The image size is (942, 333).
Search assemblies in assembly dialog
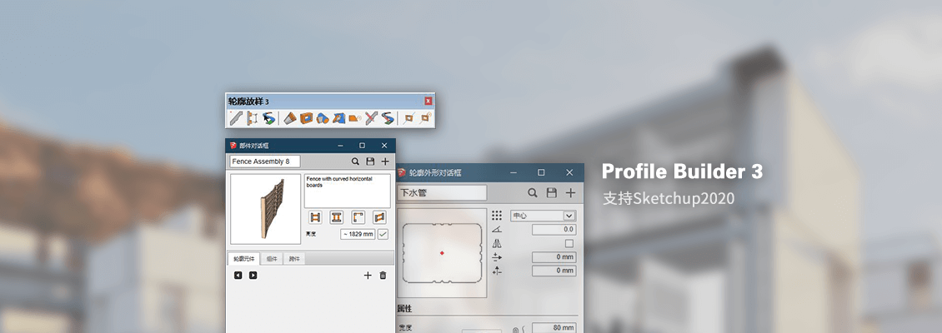click(355, 162)
